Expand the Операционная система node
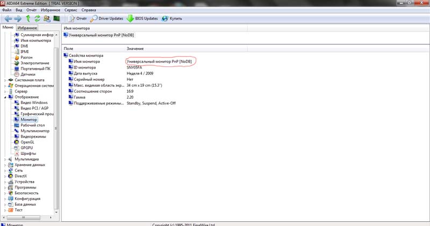Viewport: 430px width, 226px height. pyautogui.click(x=5, y=86)
